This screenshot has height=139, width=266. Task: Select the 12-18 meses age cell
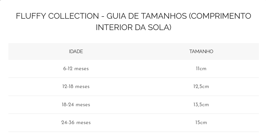click(x=76, y=87)
